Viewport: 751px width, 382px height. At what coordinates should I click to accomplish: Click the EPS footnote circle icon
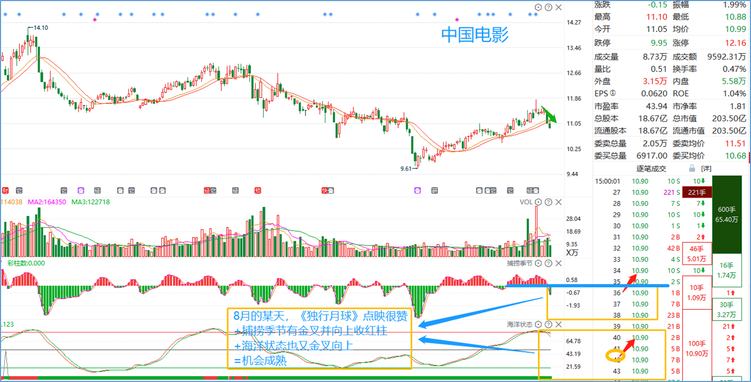click(613, 94)
